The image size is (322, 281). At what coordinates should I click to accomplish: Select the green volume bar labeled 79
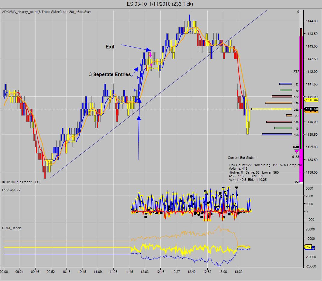point(286,90)
